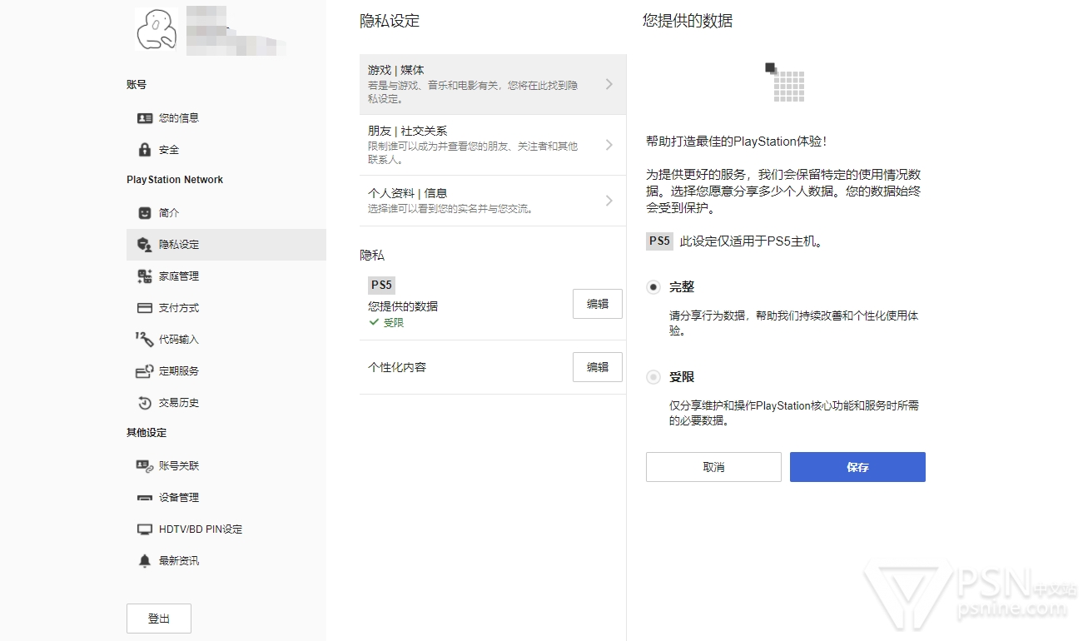This screenshot has height=641, width=1088.
Task: Select the 完整 radio option
Action: pyautogui.click(x=653, y=287)
